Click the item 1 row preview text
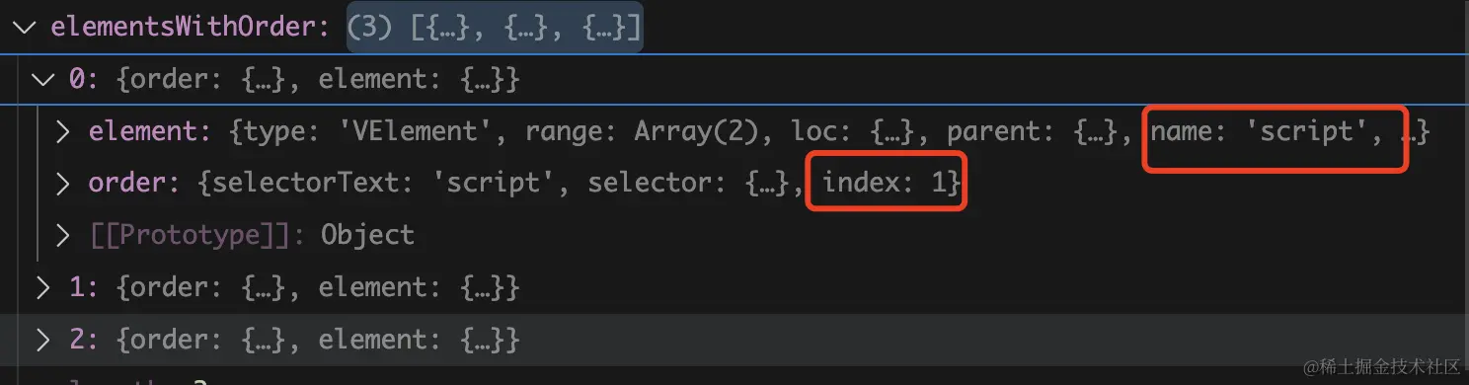The height and width of the screenshot is (385, 1469). coord(318,287)
